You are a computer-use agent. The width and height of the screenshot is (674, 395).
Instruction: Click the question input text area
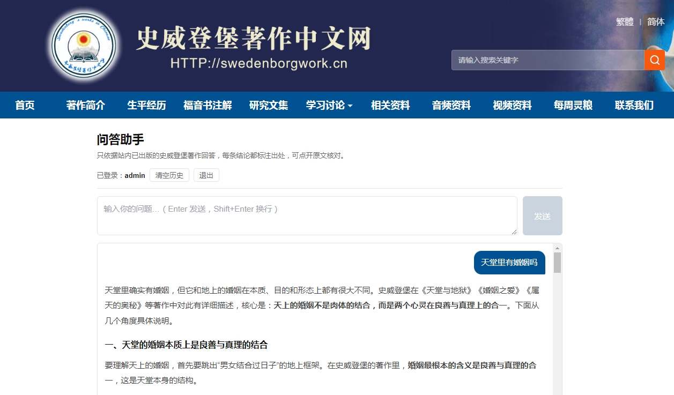307,215
